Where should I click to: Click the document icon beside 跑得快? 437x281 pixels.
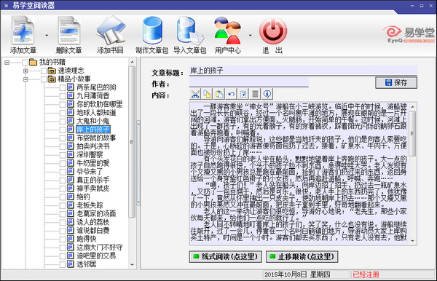[x=71, y=239]
